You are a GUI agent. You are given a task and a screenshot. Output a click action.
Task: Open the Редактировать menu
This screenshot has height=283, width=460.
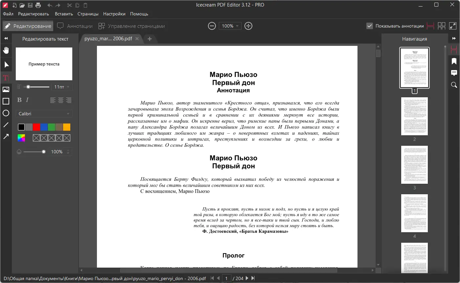pyautogui.click(x=34, y=14)
